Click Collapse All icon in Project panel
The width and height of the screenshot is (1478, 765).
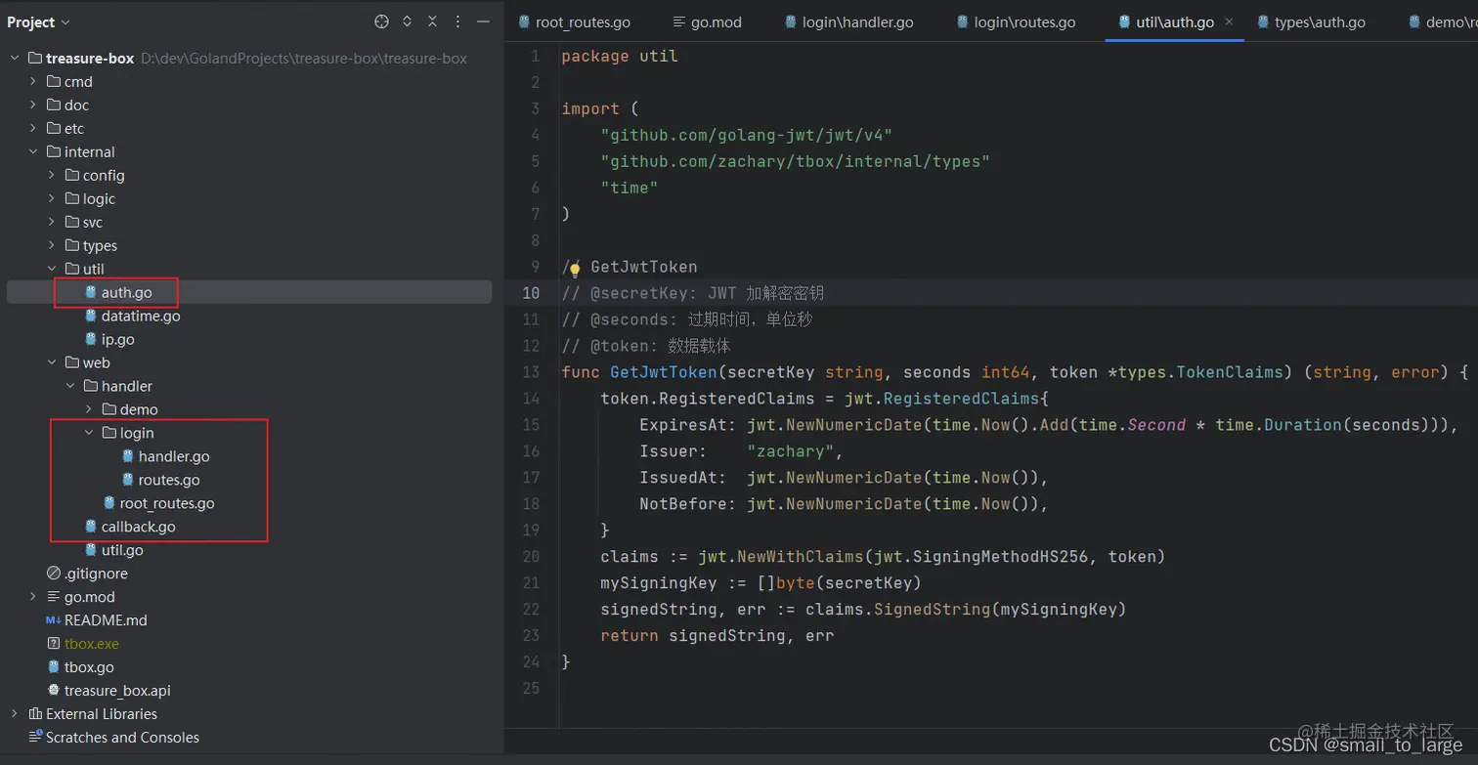tap(432, 21)
